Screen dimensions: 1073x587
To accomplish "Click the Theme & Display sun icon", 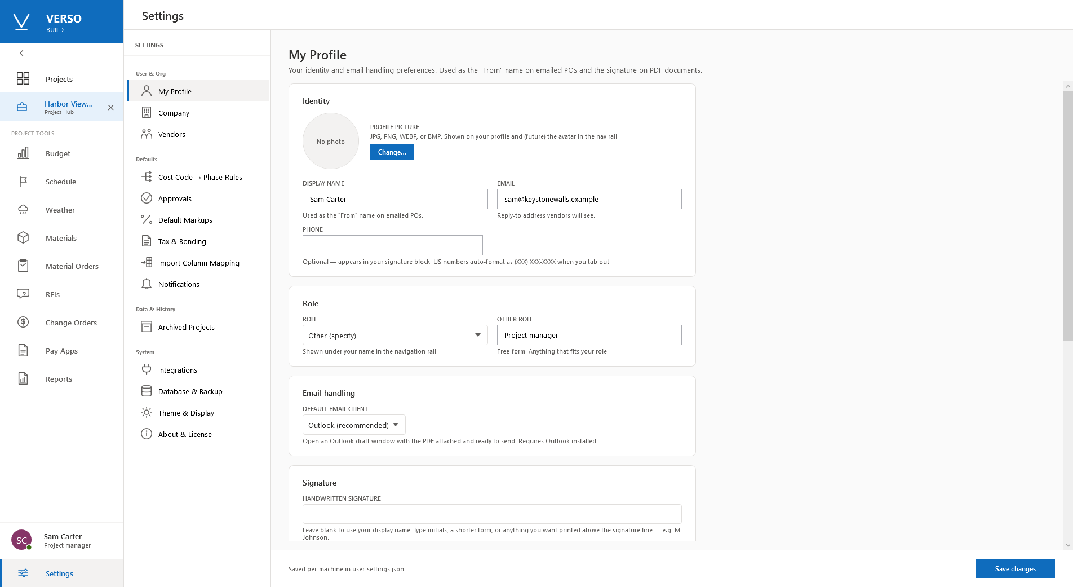I will click(x=147, y=413).
